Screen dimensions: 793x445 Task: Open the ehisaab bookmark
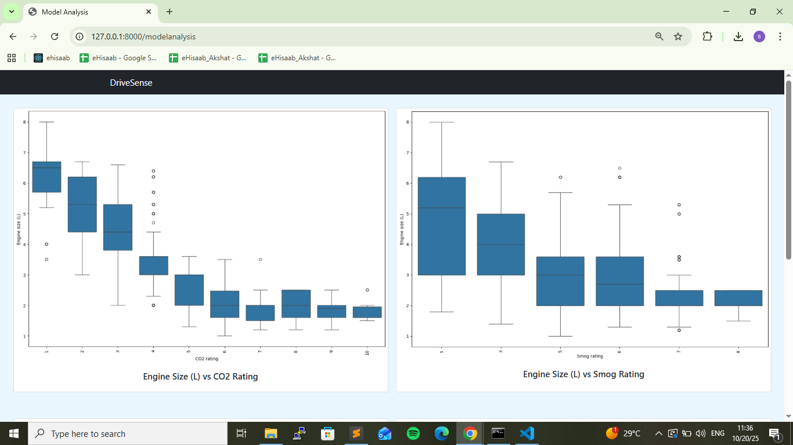(52, 58)
